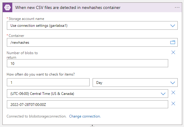
Task: Click the 'How often do you want to check' label
Action: pos(40,74)
